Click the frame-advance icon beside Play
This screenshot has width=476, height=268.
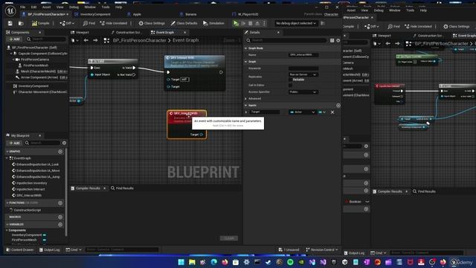coord(243,23)
